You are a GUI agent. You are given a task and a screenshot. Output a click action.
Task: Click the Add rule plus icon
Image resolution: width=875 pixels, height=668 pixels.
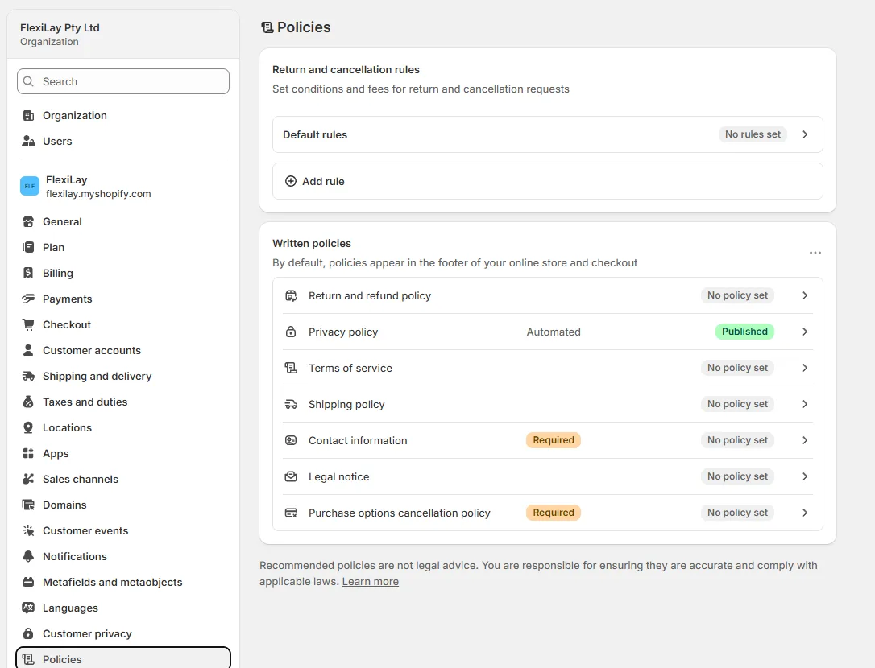[x=291, y=181]
